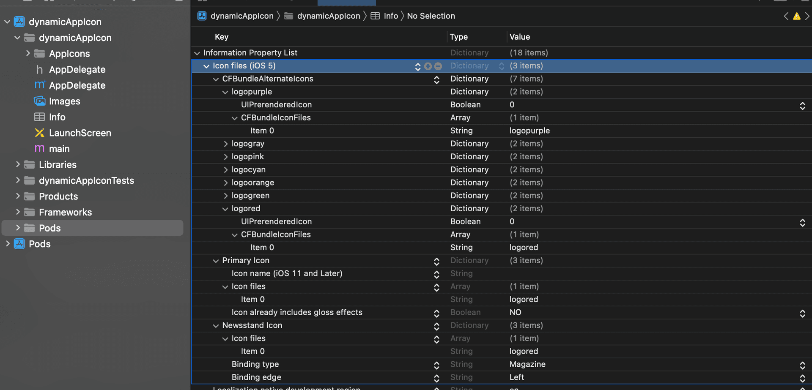Image resolution: width=812 pixels, height=390 pixels.
Task: Toggle logored UIPrerenderedIcon Boolean value stepper
Action: pyautogui.click(x=802, y=222)
